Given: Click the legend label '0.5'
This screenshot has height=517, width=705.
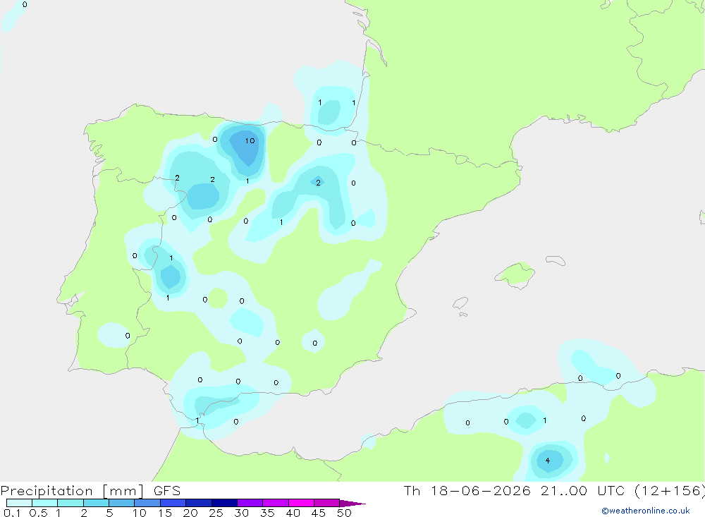Looking at the screenshot, I should [38, 513].
